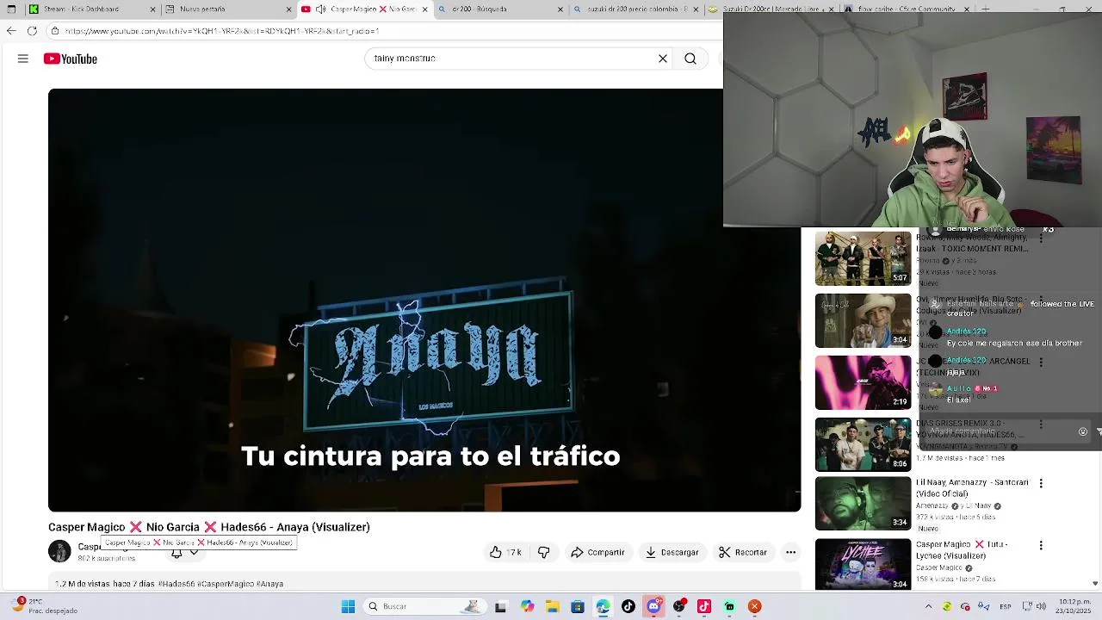Image resolution: width=1102 pixels, height=620 pixels.
Task: Go back with the browser back arrow
Action: [11, 31]
